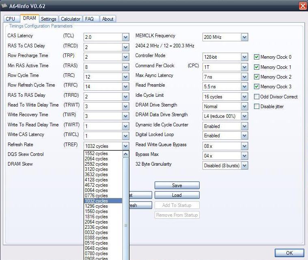The height and width of the screenshot is (260, 308).
Task: Open the Settings tab
Action: (x=49, y=19)
